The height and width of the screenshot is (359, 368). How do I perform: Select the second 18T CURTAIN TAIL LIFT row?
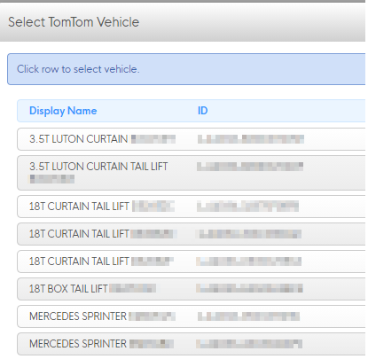click(x=192, y=234)
